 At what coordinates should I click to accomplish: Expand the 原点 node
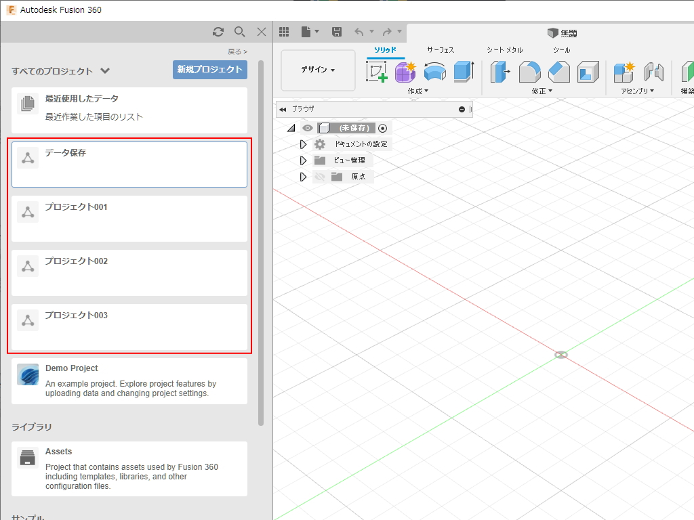point(303,177)
